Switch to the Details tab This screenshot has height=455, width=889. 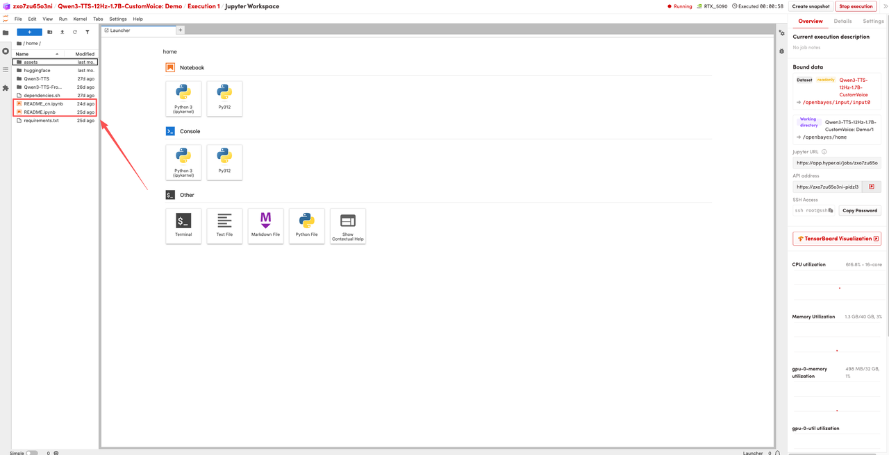coord(842,21)
